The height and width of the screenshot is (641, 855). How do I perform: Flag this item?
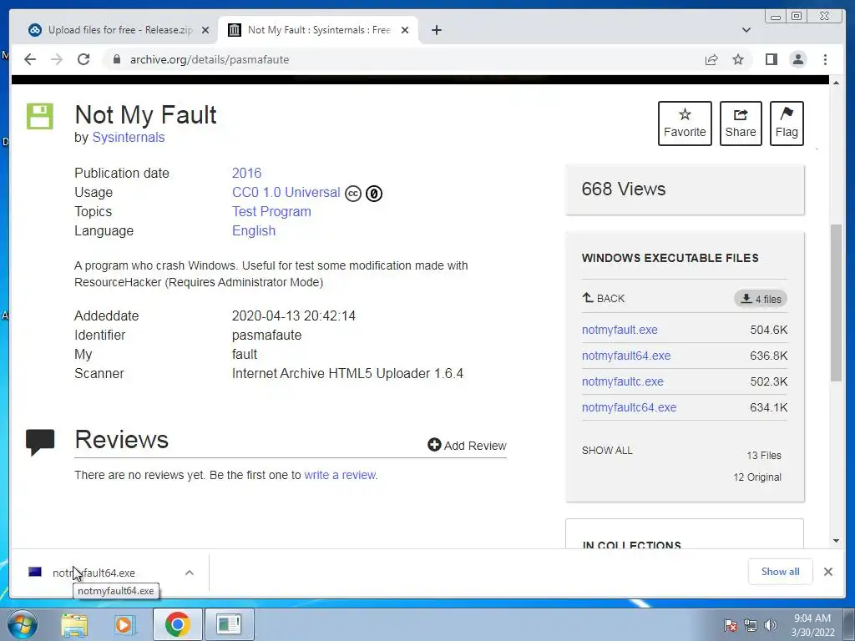click(787, 124)
